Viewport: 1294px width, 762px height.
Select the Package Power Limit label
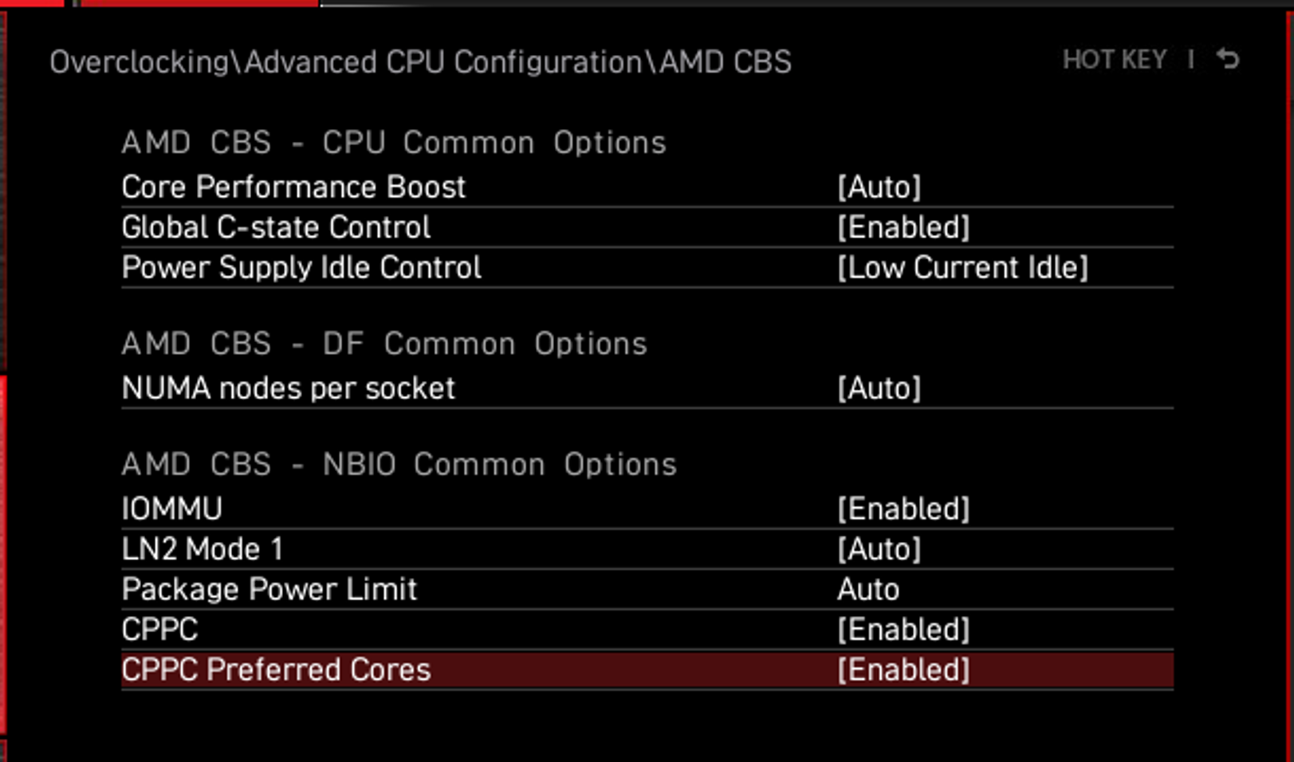269,590
